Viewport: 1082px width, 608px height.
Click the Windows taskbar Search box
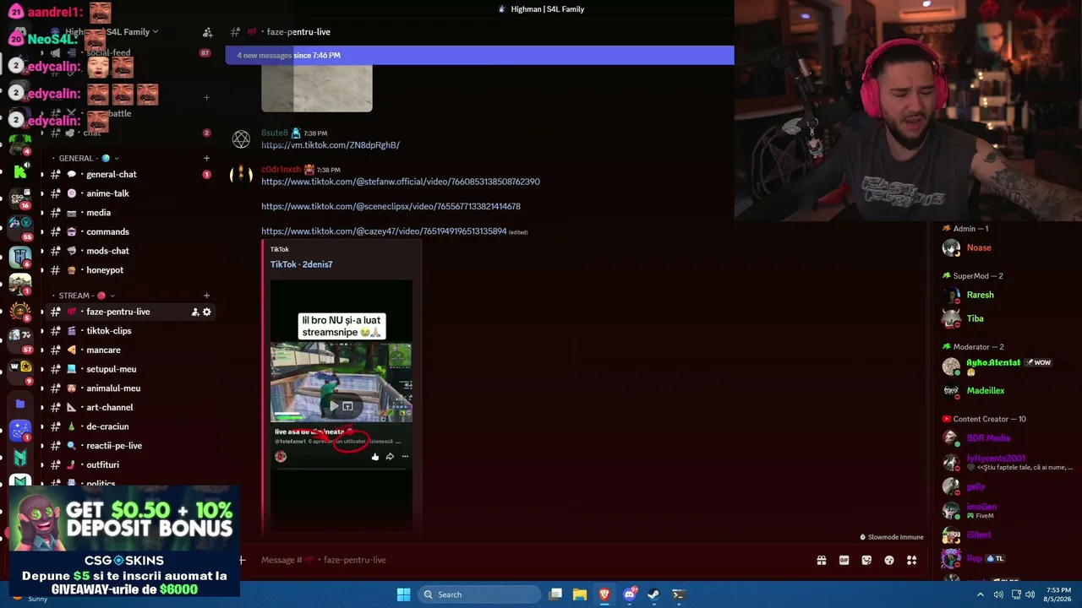coord(480,594)
